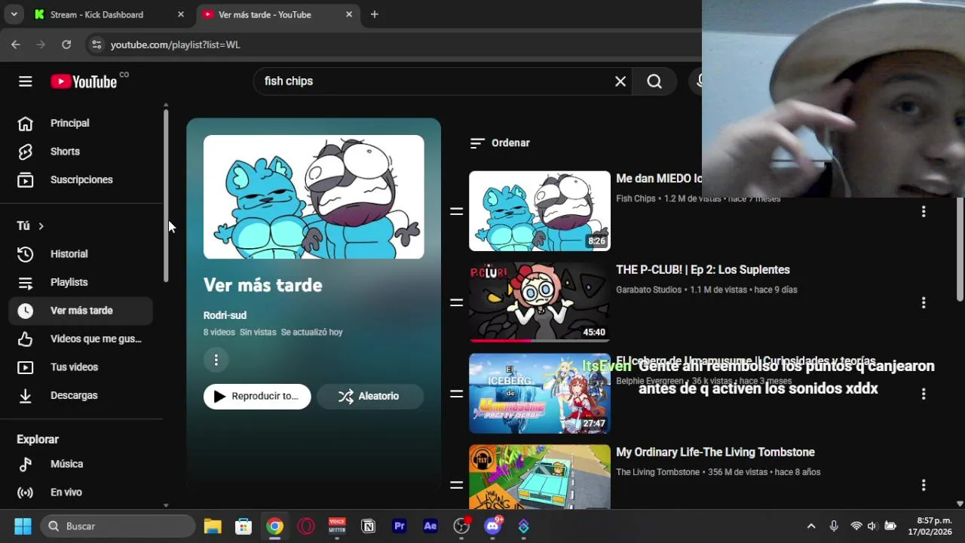Grab reorder handle of My Ordinary Life

(x=456, y=485)
